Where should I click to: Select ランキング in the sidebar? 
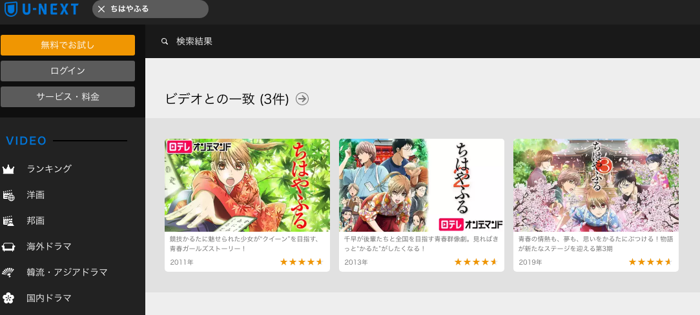pos(49,169)
